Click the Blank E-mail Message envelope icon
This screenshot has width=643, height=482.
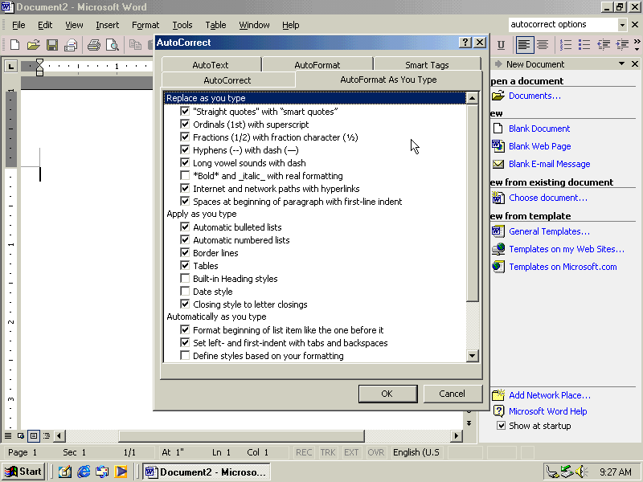tap(498, 164)
